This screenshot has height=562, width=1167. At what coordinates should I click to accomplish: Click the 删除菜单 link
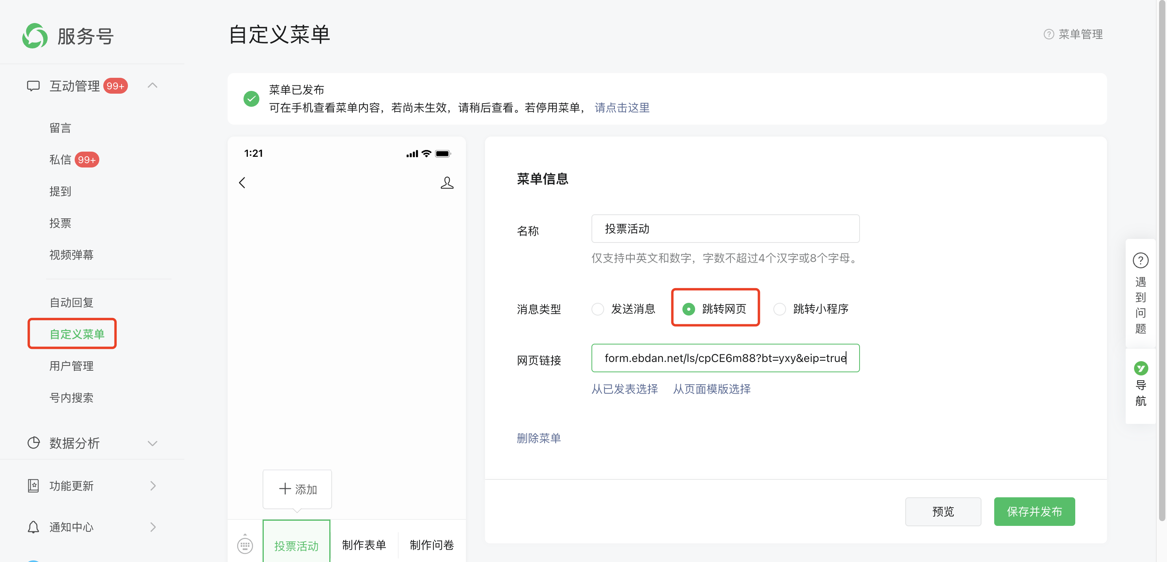[539, 438]
